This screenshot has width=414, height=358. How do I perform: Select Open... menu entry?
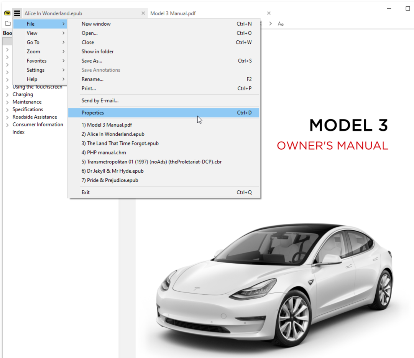(164, 33)
